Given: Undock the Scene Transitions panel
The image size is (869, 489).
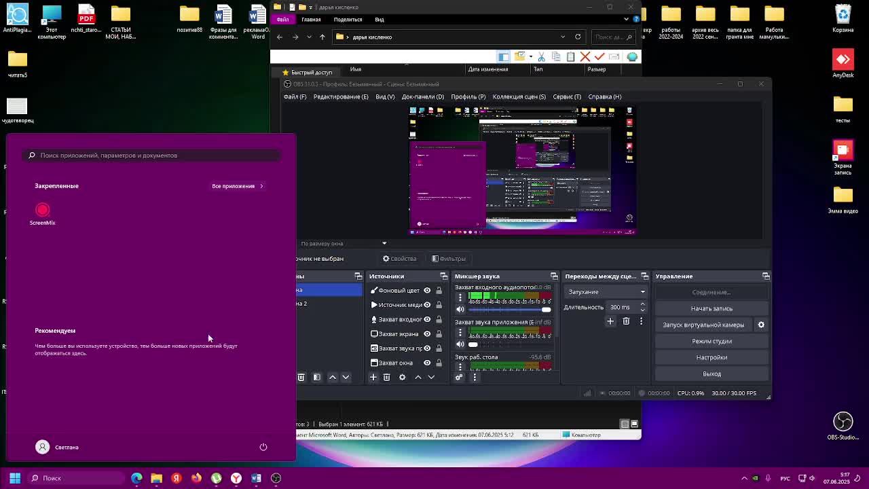Looking at the screenshot, I should point(645,276).
